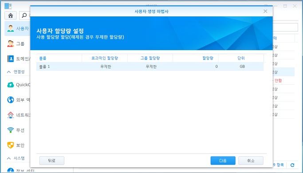This screenshot has height=173, width=303.
Task: Click the 취소 (Cancel) button
Action: [251, 161]
